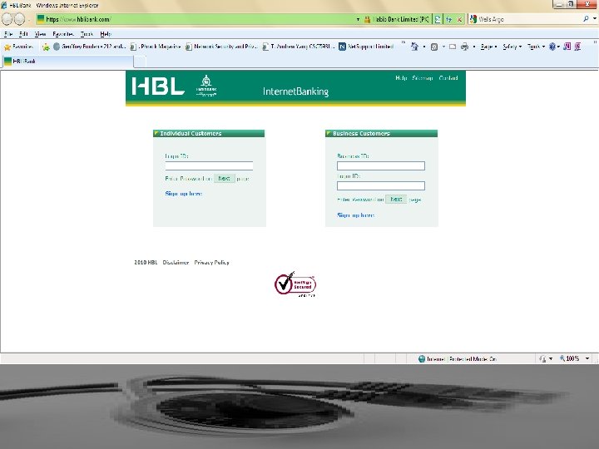This screenshot has height=449, width=599.
Task: Expand the Feeds dropdown arrow
Action: click(443, 47)
